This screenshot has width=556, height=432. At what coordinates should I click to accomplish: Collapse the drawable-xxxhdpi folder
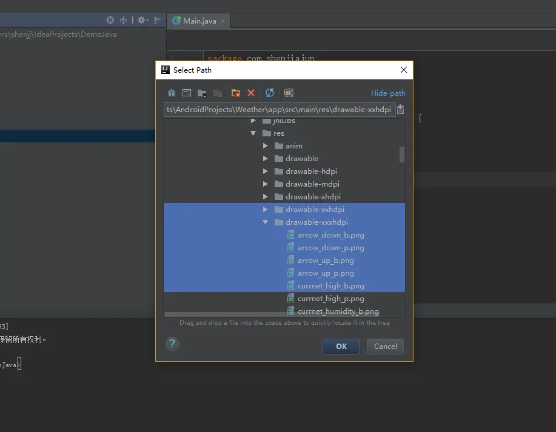click(x=265, y=222)
